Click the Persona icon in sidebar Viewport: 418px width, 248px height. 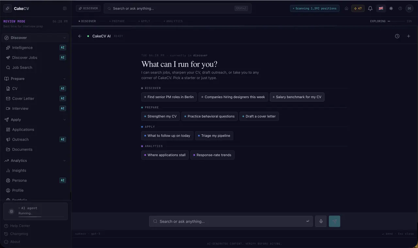(x=8, y=180)
